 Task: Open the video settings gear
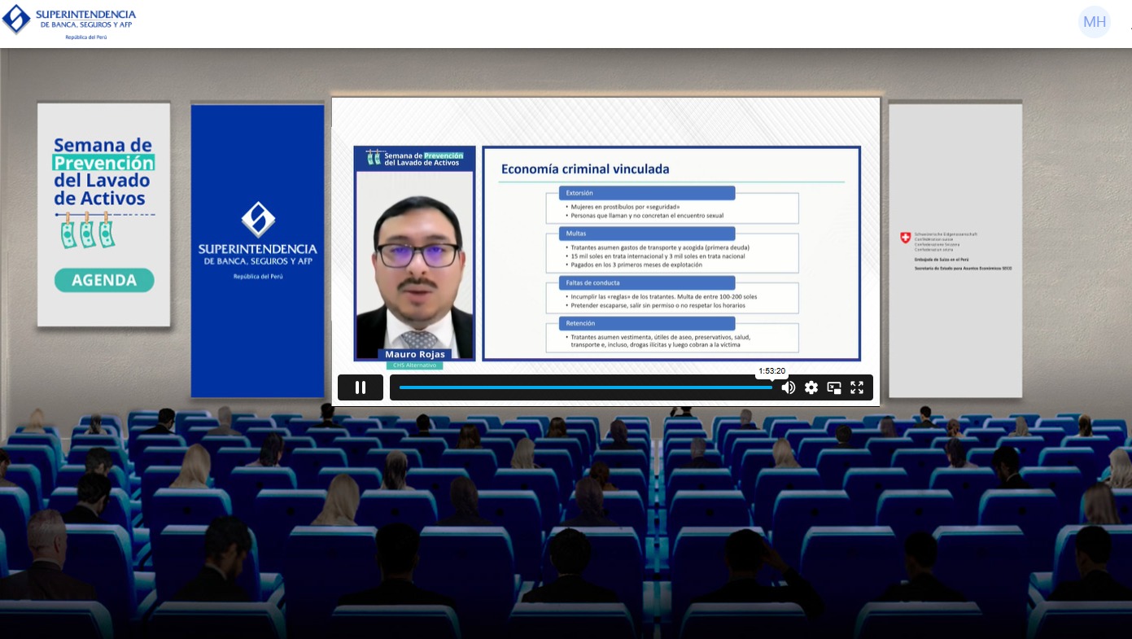click(x=811, y=387)
